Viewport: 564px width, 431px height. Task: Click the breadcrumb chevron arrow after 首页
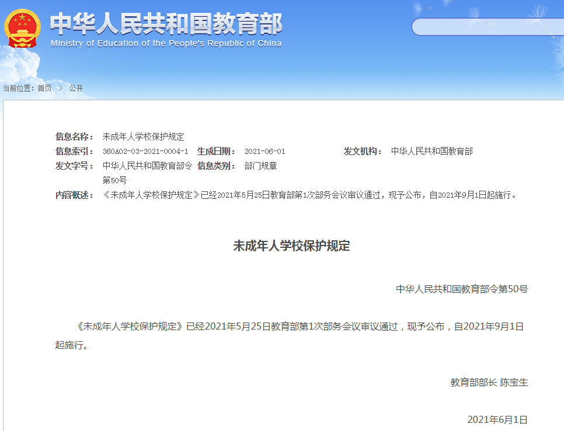point(60,88)
